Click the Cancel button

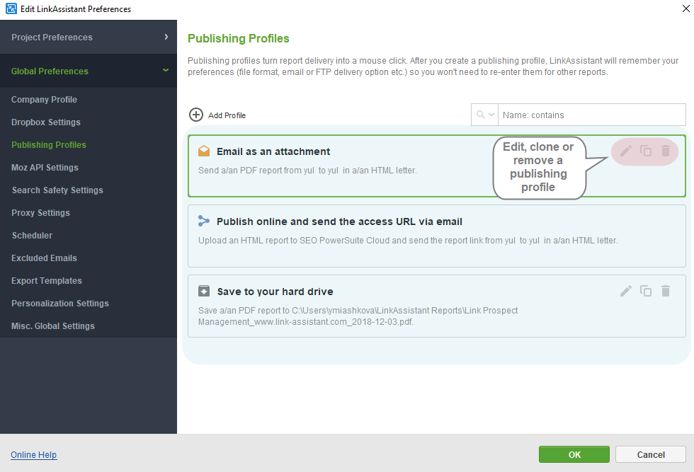(x=651, y=454)
